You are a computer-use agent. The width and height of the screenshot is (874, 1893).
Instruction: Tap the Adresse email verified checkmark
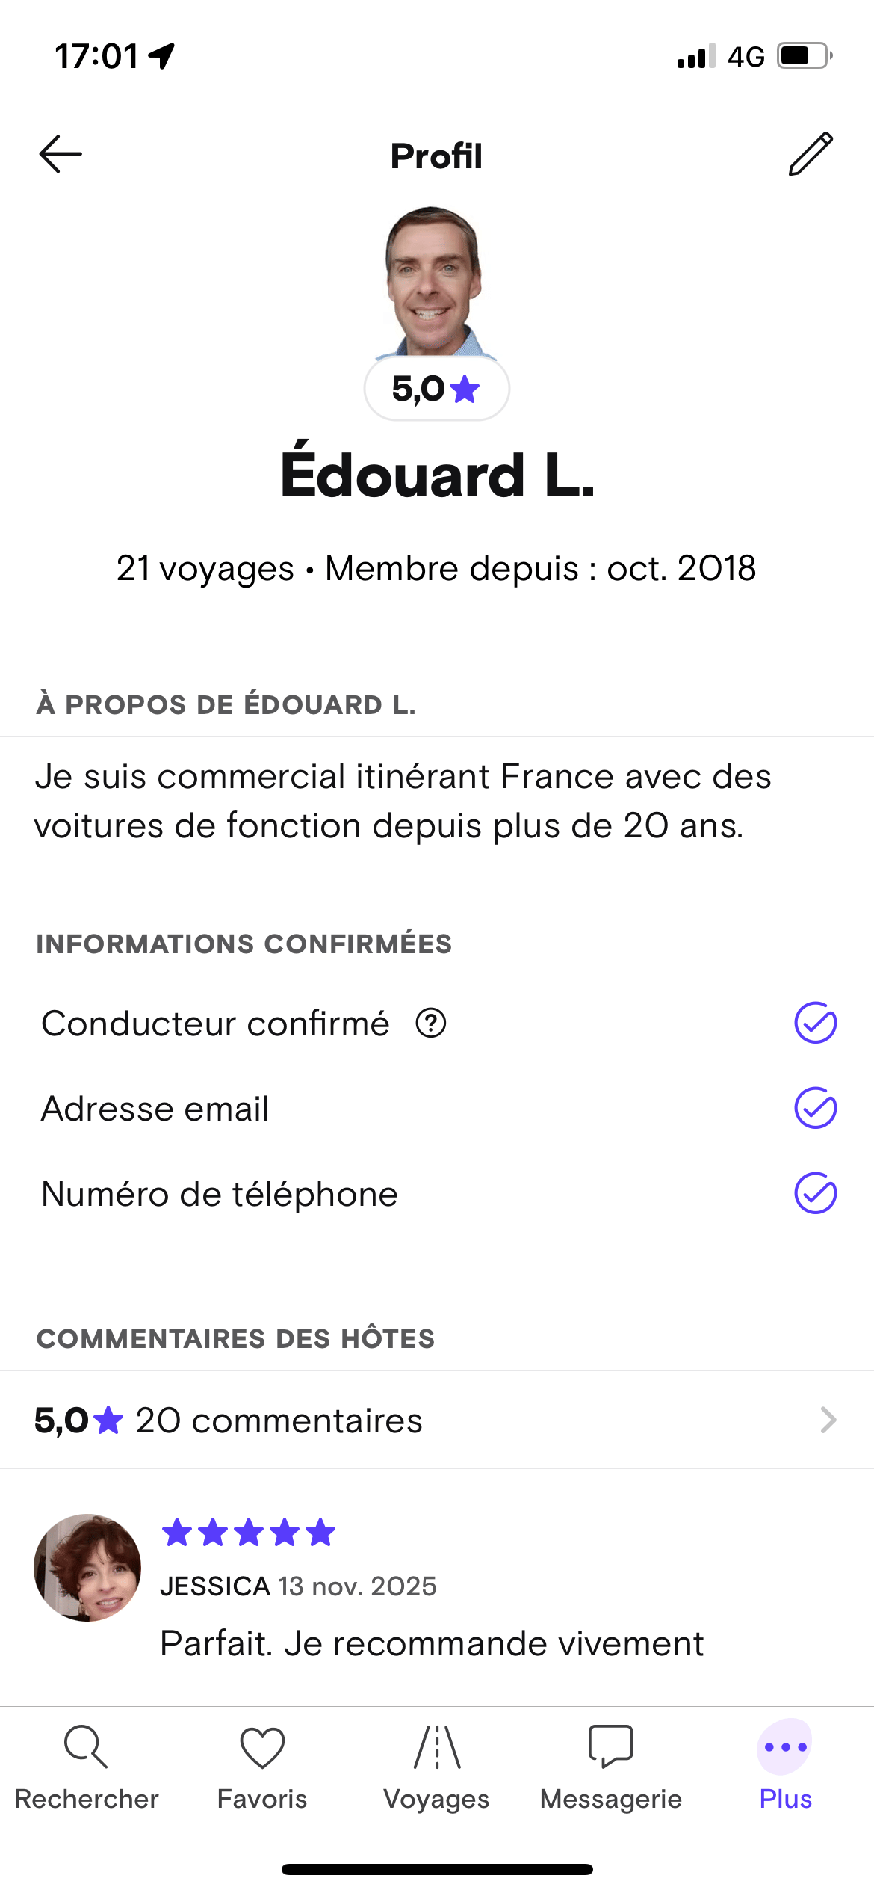(x=815, y=1108)
